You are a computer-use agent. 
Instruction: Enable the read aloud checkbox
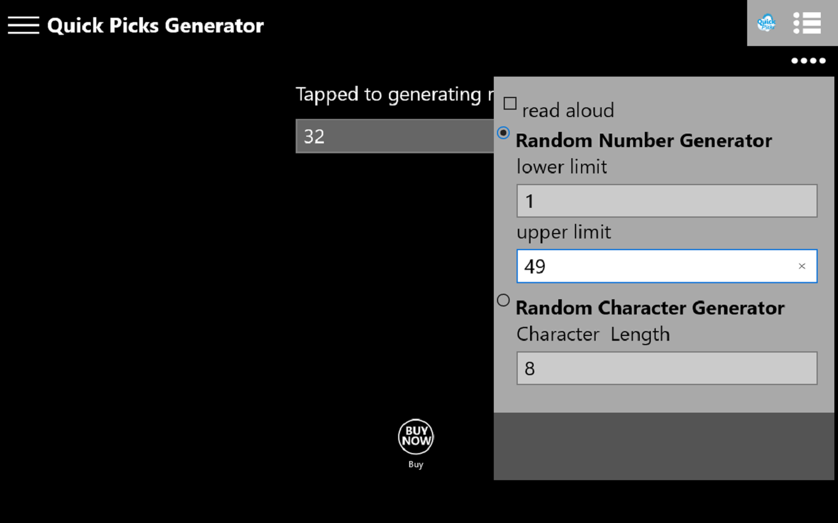tap(510, 104)
